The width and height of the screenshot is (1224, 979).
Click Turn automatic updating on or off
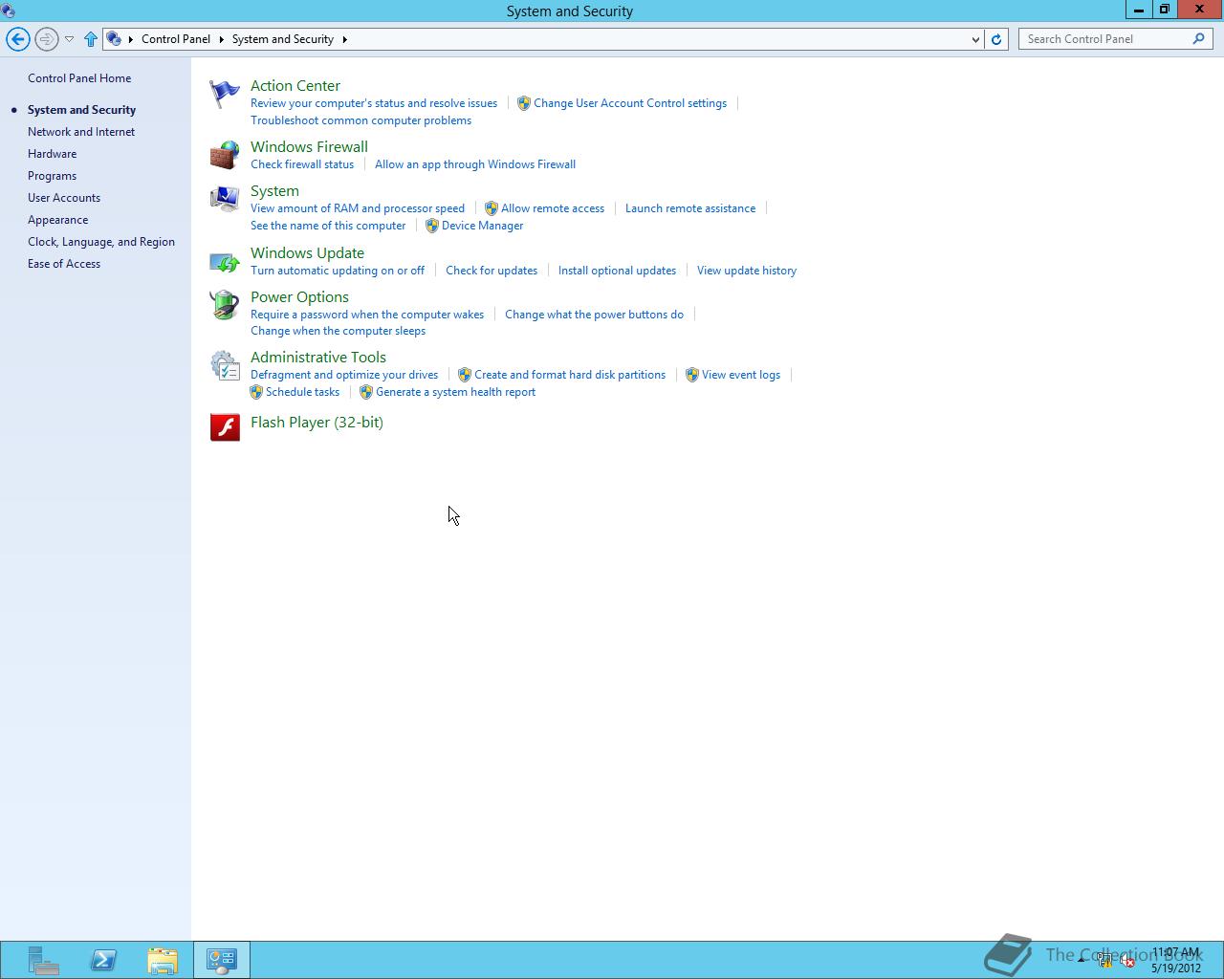(338, 271)
